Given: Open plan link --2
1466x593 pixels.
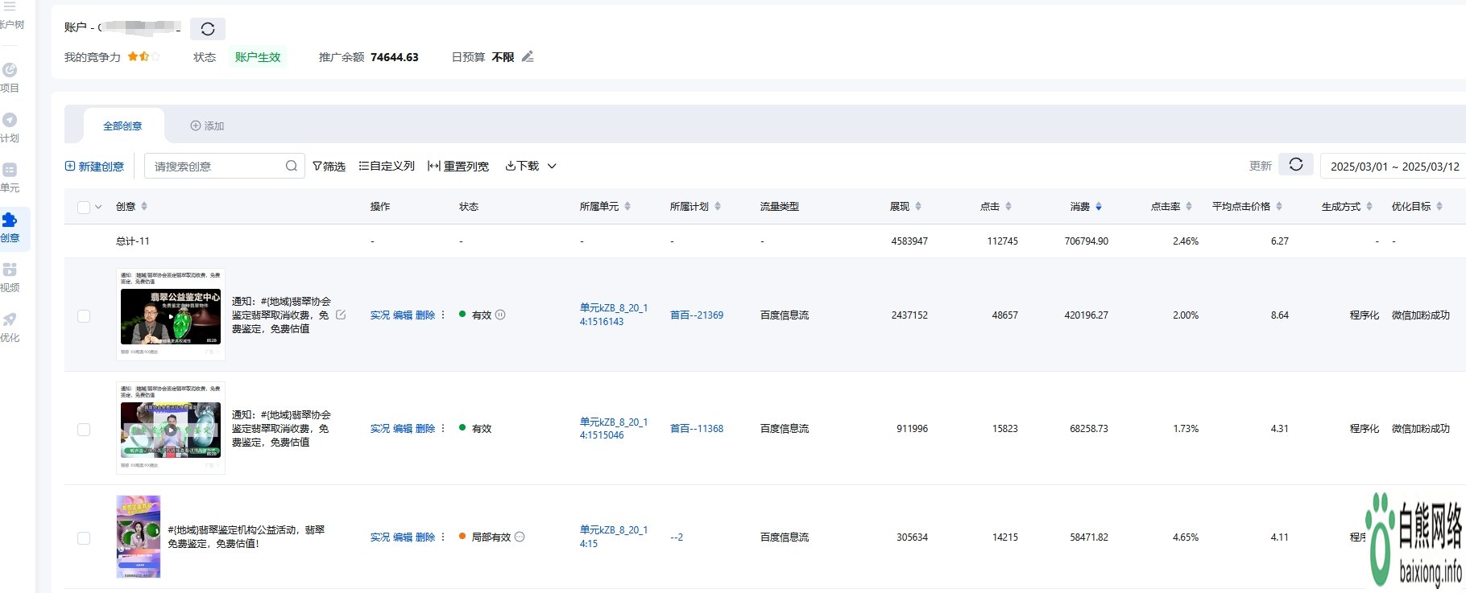Looking at the screenshot, I should [677, 537].
